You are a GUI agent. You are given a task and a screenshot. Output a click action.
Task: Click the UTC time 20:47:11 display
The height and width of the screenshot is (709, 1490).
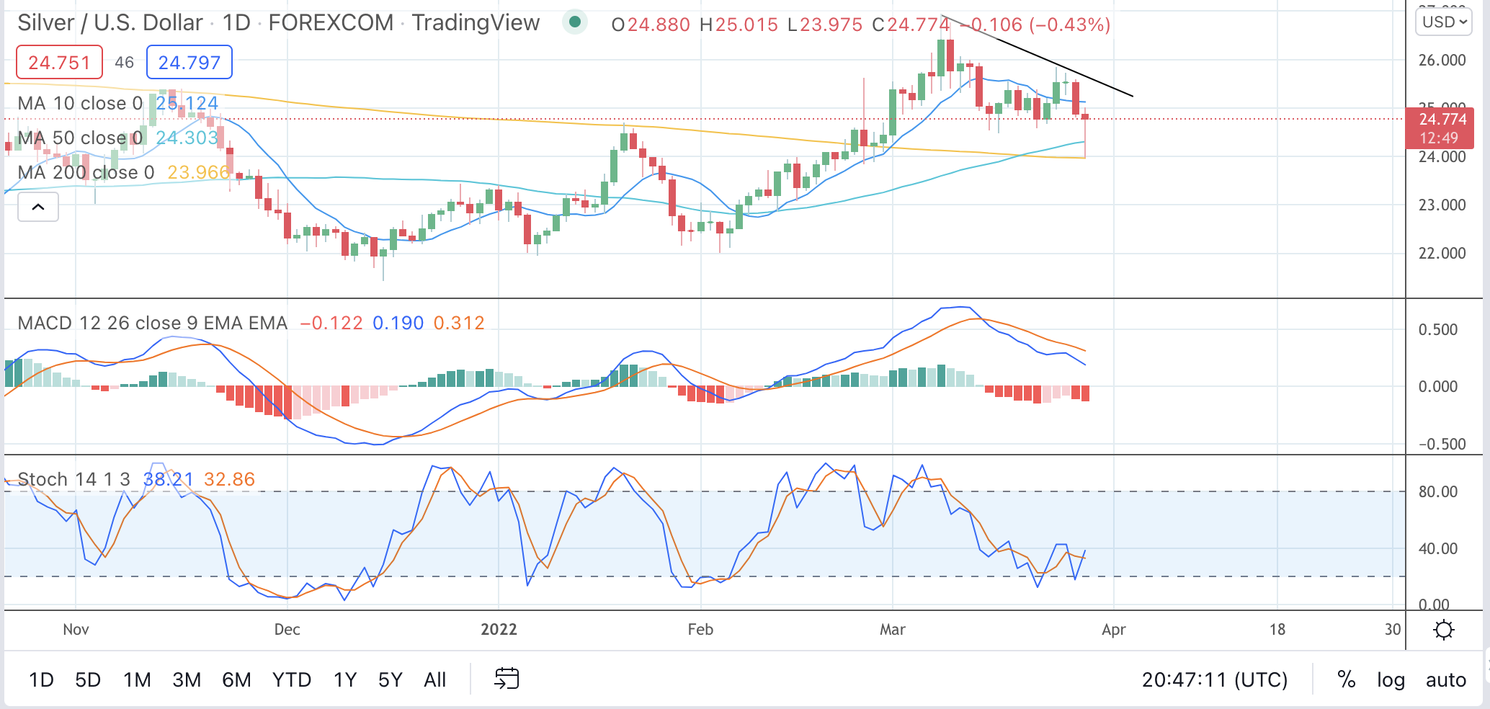(x=1215, y=679)
